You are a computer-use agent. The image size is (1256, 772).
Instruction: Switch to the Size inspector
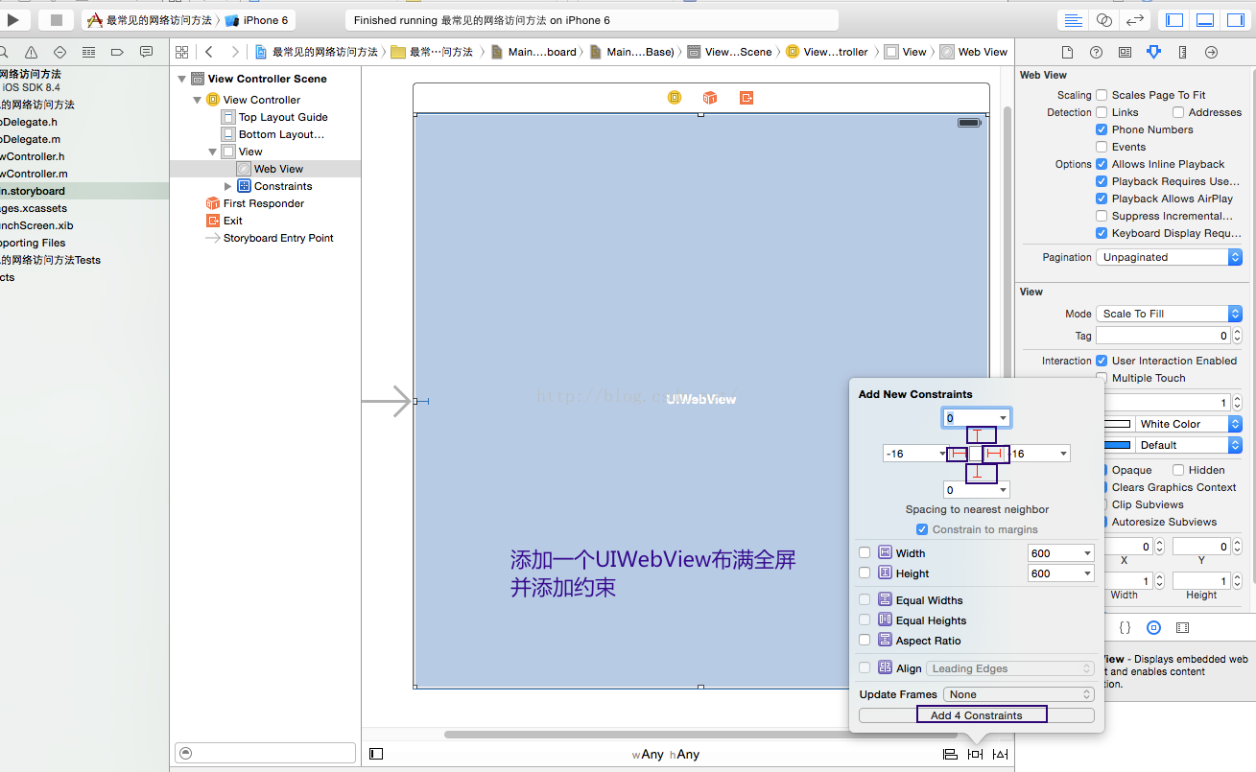pos(1182,52)
